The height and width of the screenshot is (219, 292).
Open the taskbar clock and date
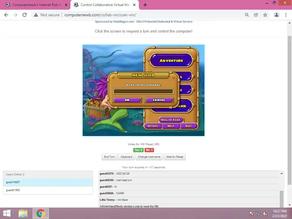[x=279, y=214]
